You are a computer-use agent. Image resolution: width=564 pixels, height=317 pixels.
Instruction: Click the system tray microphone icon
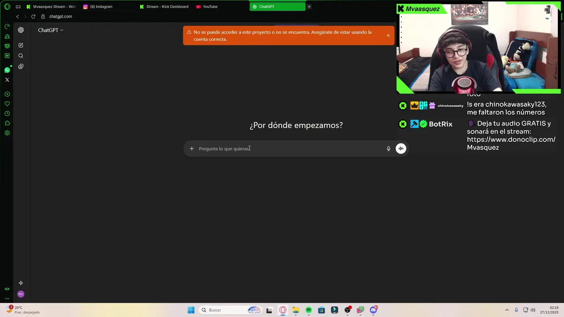click(516, 310)
